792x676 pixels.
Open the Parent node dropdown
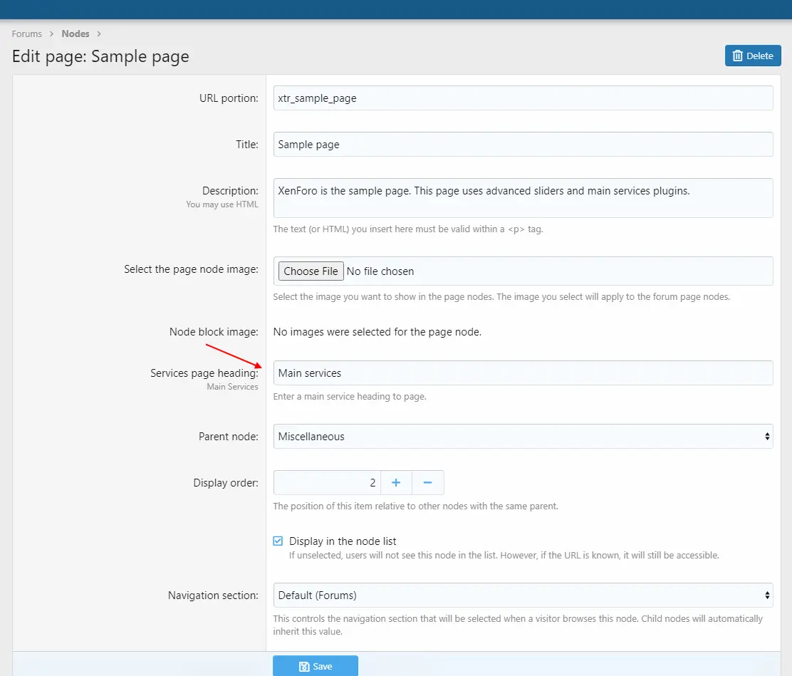(x=523, y=437)
